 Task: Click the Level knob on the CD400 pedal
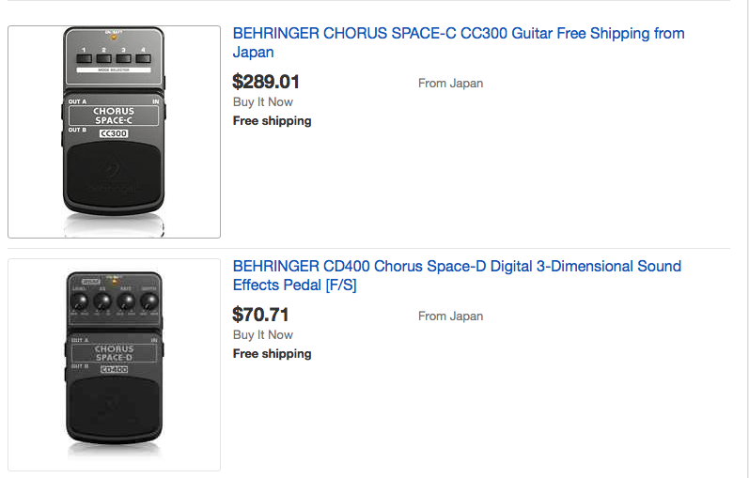[x=81, y=302]
